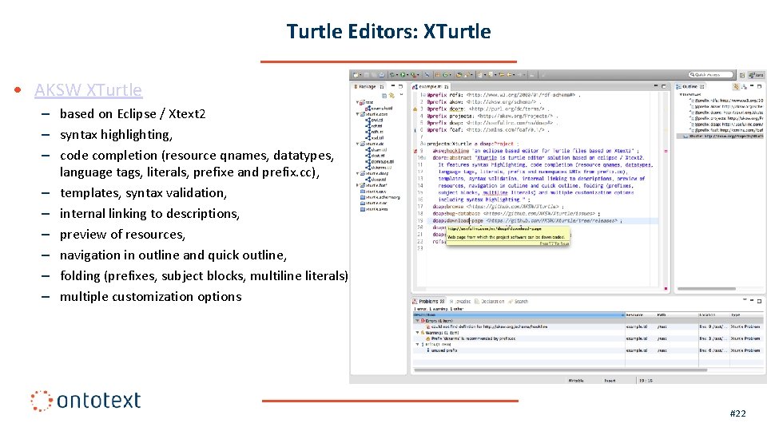The height and width of the screenshot is (431, 767).
Task: Select the 'unused prefix' info row
Action: pyautogui.click(x=587, y=350)
